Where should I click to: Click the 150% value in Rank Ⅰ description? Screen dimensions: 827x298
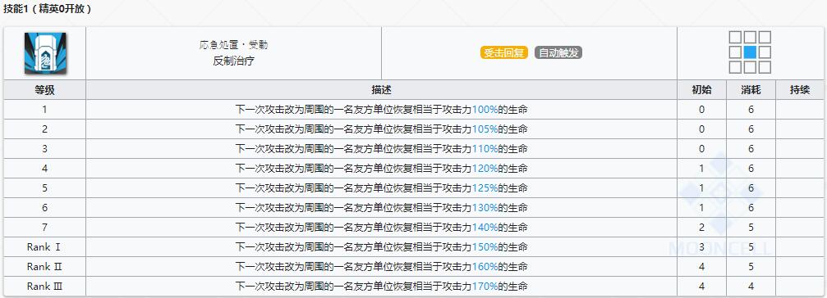point(485,247)
